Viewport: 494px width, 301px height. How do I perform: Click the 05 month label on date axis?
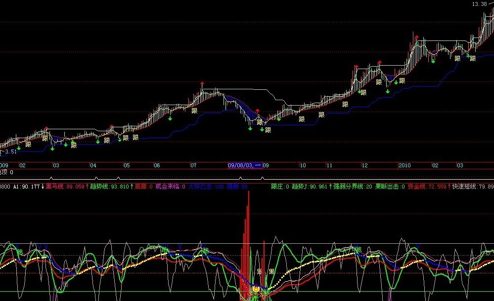126,165
